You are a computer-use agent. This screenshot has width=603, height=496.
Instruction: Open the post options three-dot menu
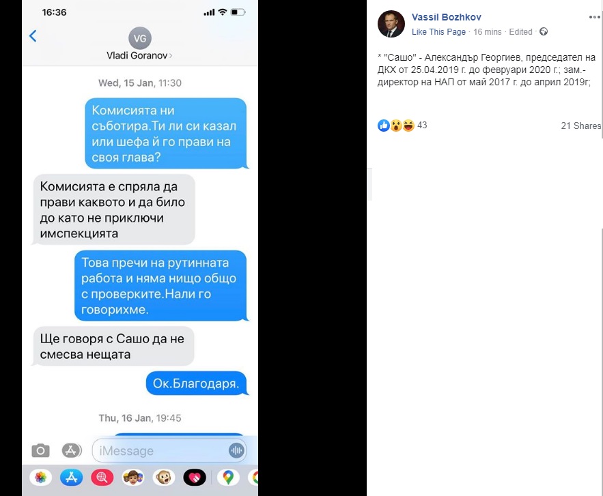(x=595, y=17)
